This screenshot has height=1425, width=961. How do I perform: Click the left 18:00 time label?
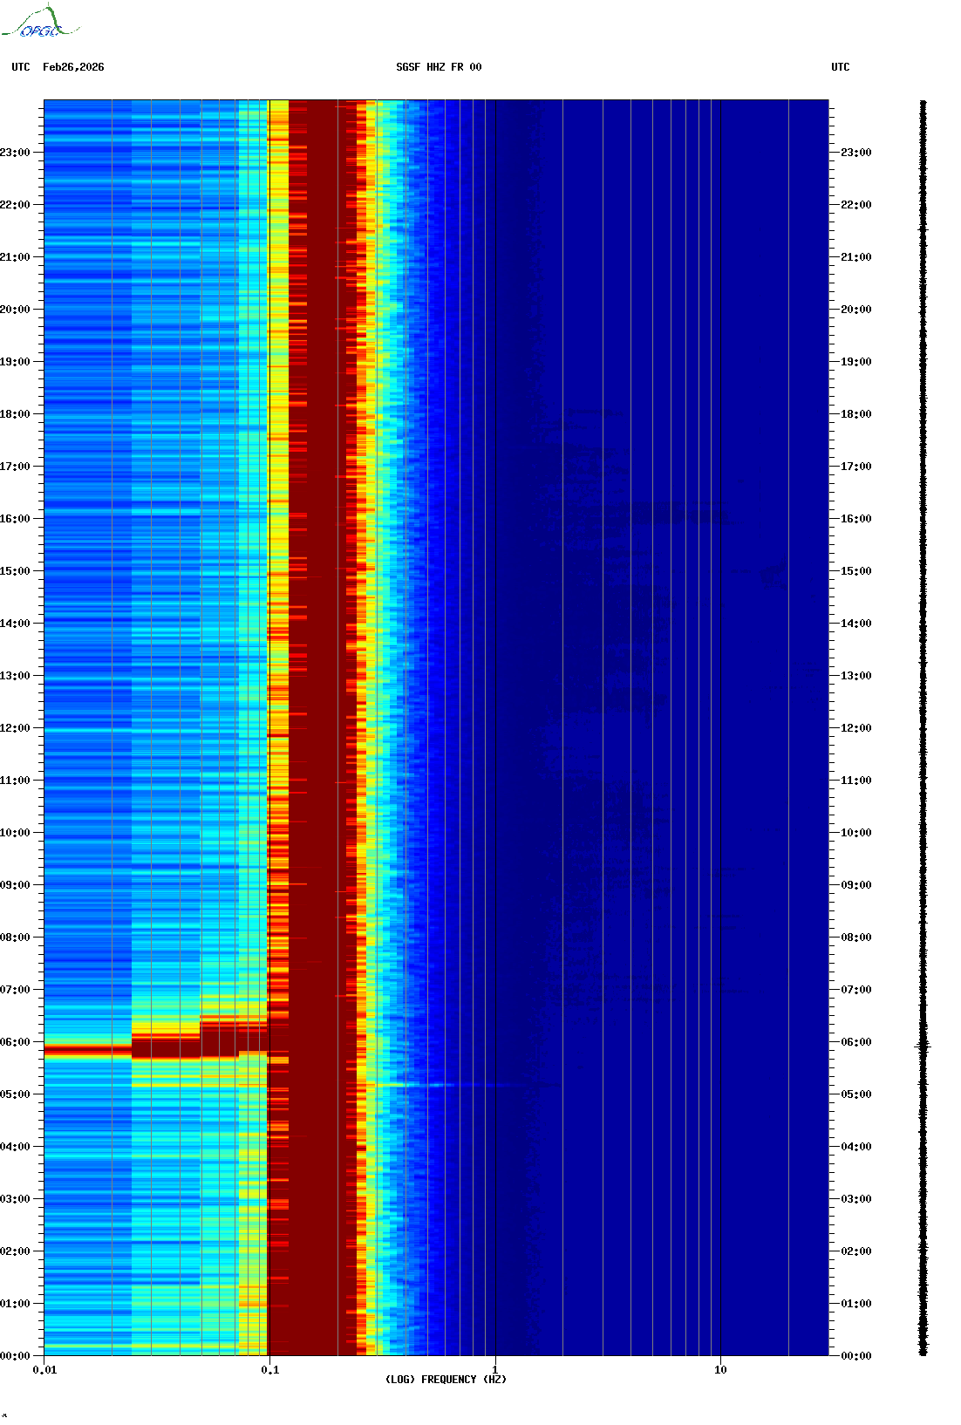pos(15,414)
